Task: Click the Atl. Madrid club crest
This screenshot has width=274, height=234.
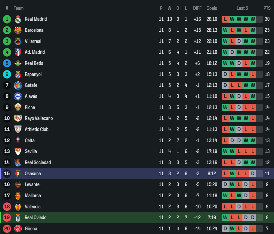Action: pyautogui.click(x=18, y=52)
